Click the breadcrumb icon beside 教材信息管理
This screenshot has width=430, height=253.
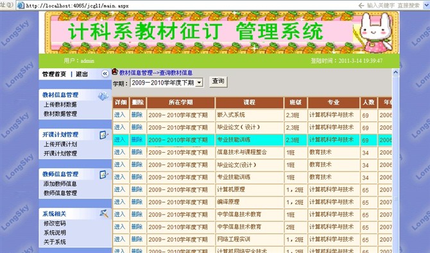coord(115,72)
